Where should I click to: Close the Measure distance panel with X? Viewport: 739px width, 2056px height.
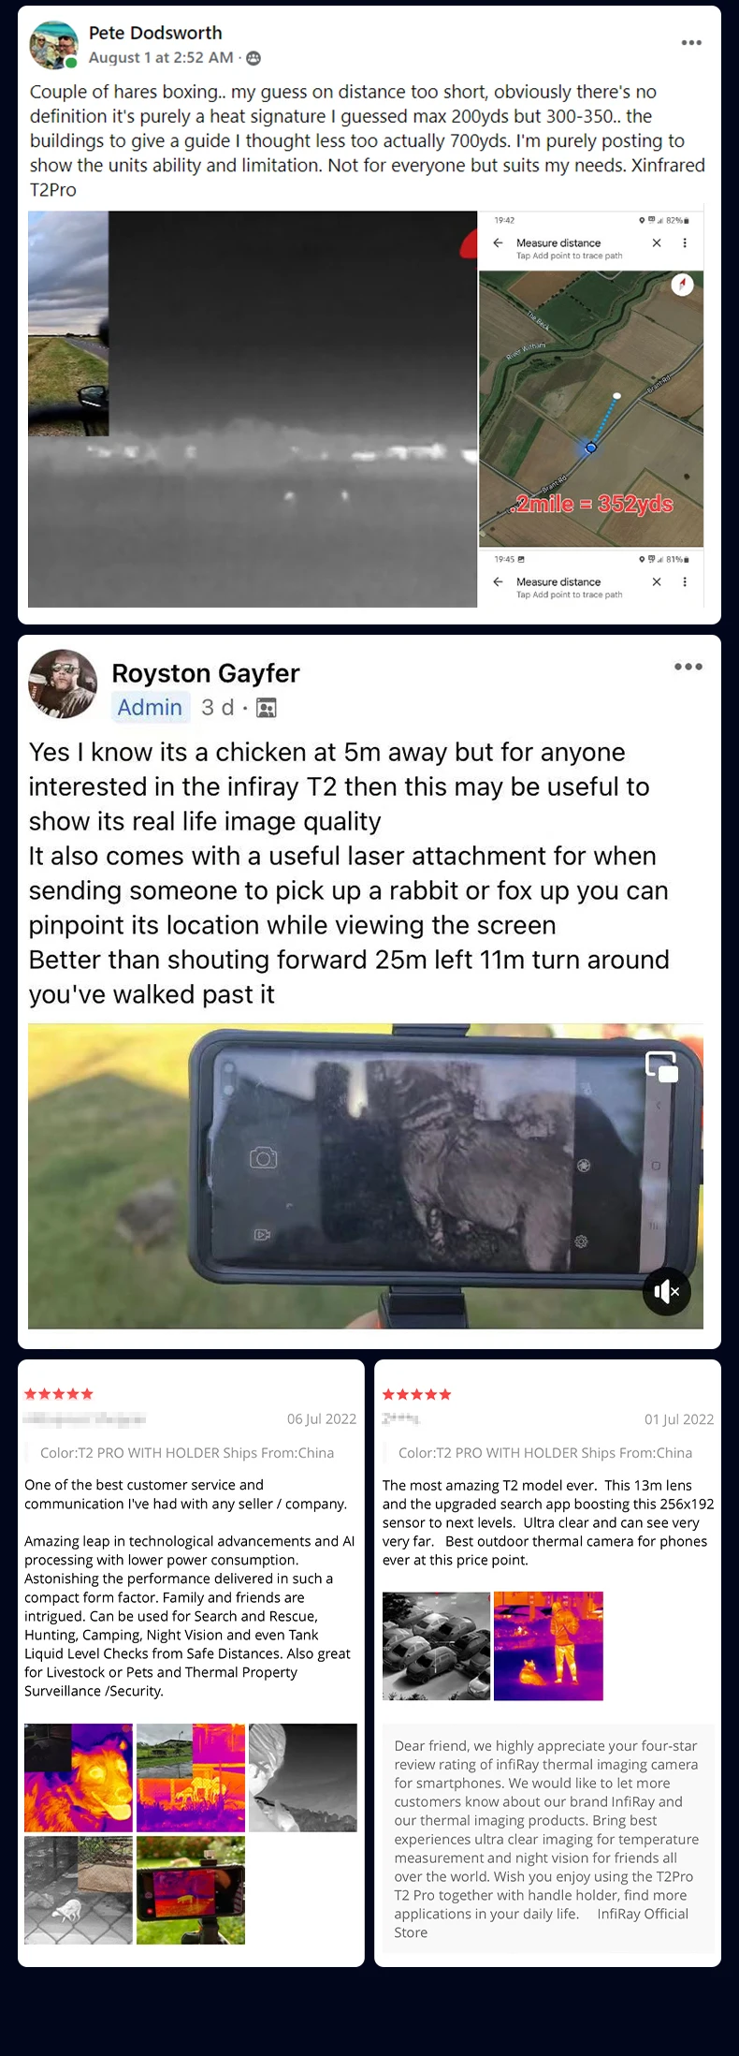(x=657, y=242)
